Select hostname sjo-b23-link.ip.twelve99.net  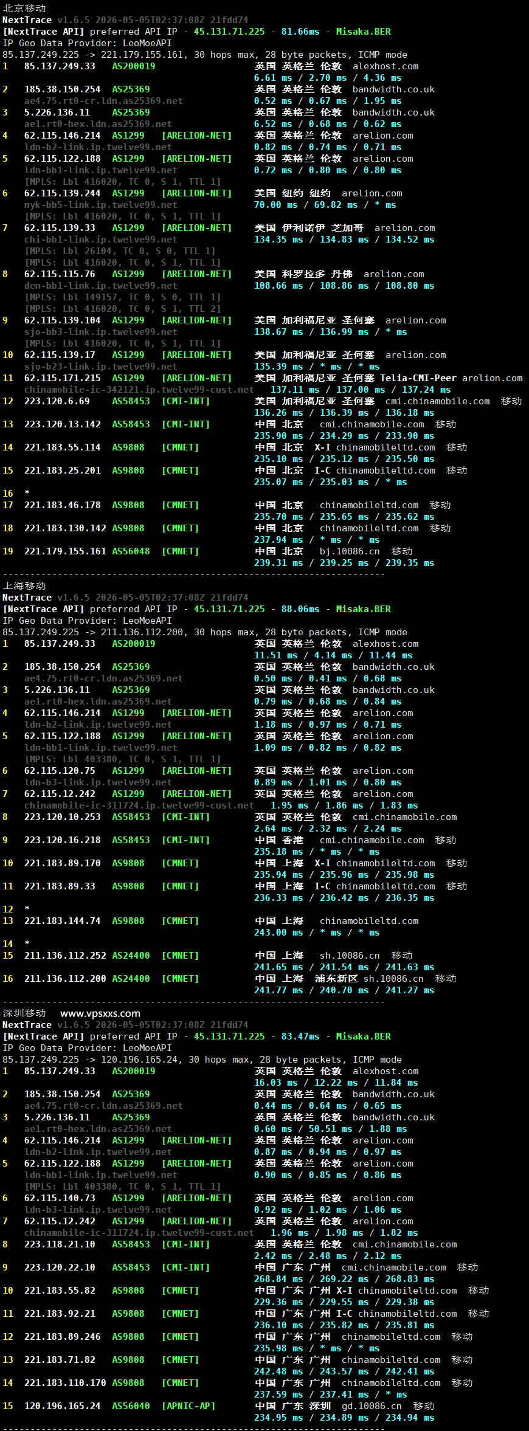click(101, 367)
